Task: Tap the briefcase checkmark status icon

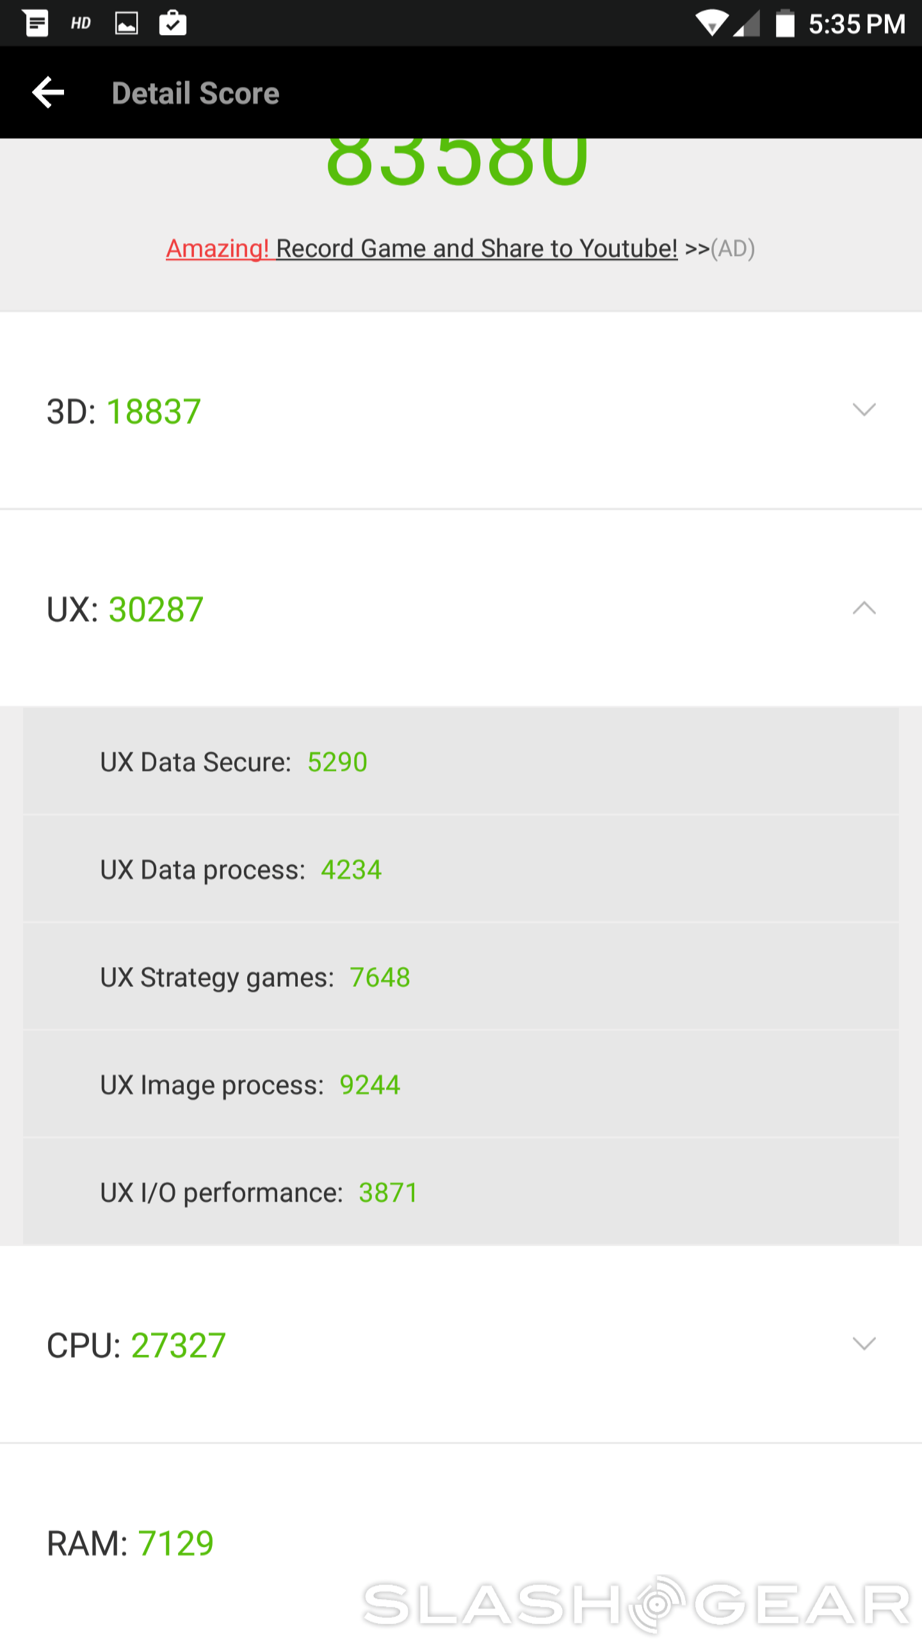Action: 172,23
